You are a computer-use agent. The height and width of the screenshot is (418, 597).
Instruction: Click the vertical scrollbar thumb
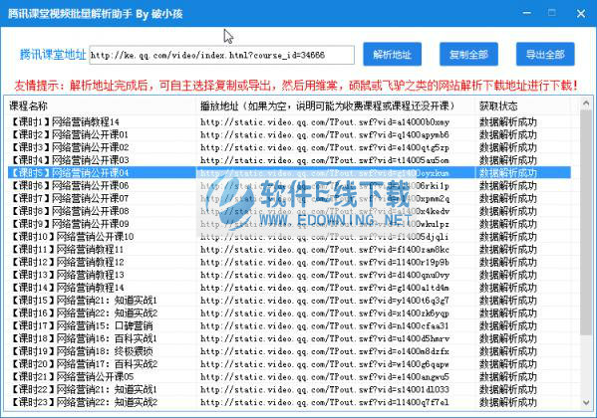tap(586, 223)
